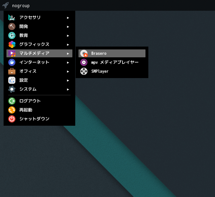
Task: Open the システム menu entry
Action: [39, 89]
